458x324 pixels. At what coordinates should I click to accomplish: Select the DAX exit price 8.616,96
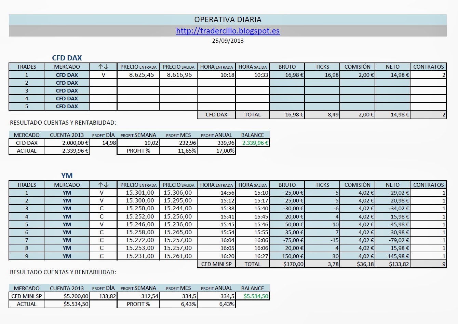point(179,75)
